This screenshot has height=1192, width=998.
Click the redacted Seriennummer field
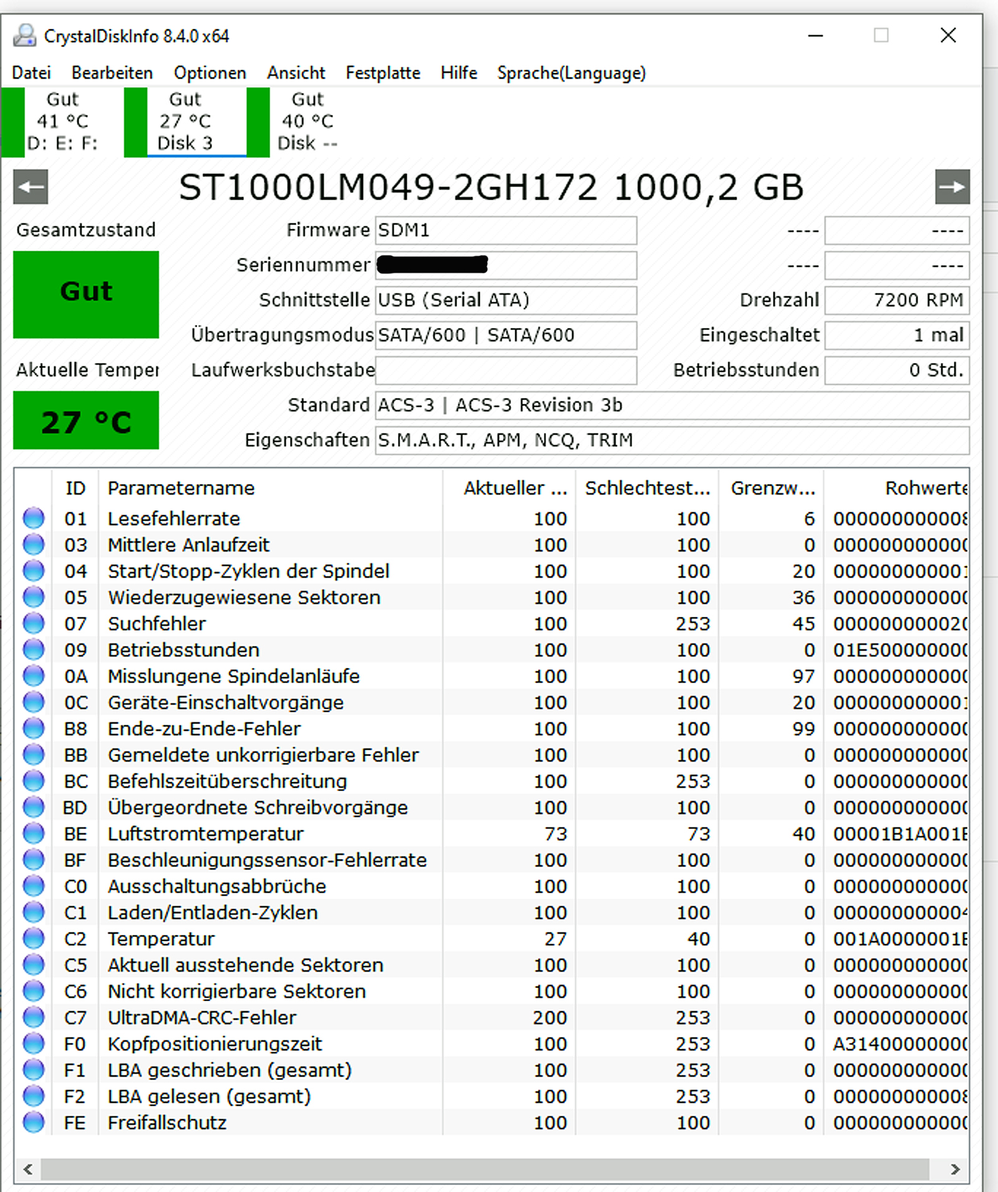click(x=506, y=266)
